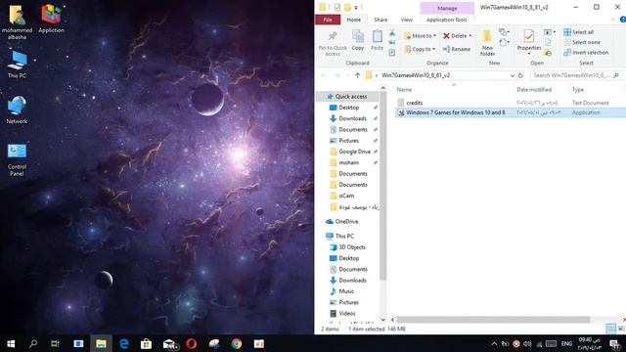Viewport: 626px width, 352px height.
Task: Focus the Search Win7Games4Win10 box
Action: [x=575, y=75]
